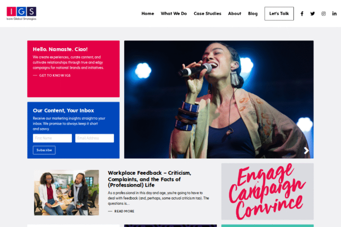Advance the slideshow with the right chevron
The height and width of the screenshot is (227, 341).
tap(306, 151)
